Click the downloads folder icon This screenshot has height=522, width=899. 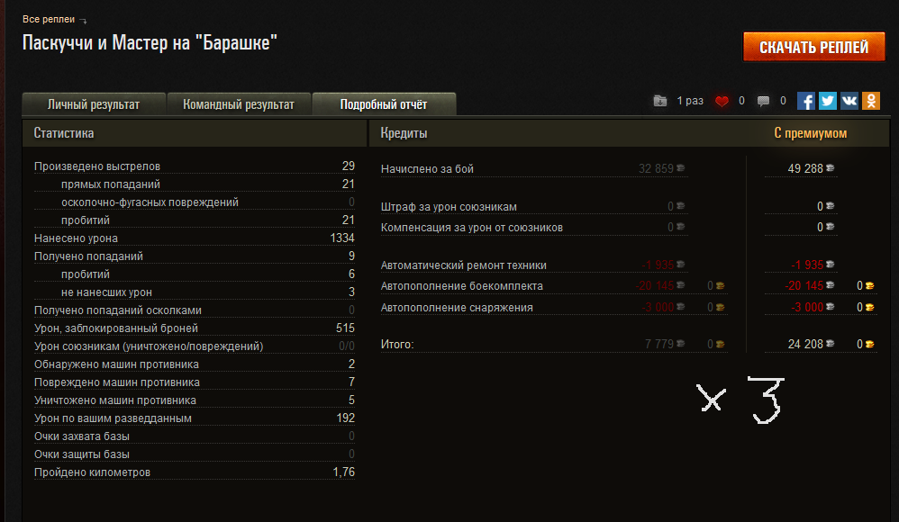coord(660,101)
